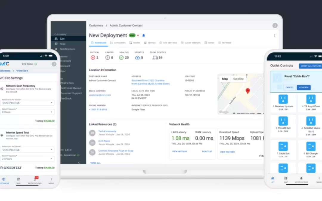Open OvrC Pro Hub dropdown under Network Scan

27,103
